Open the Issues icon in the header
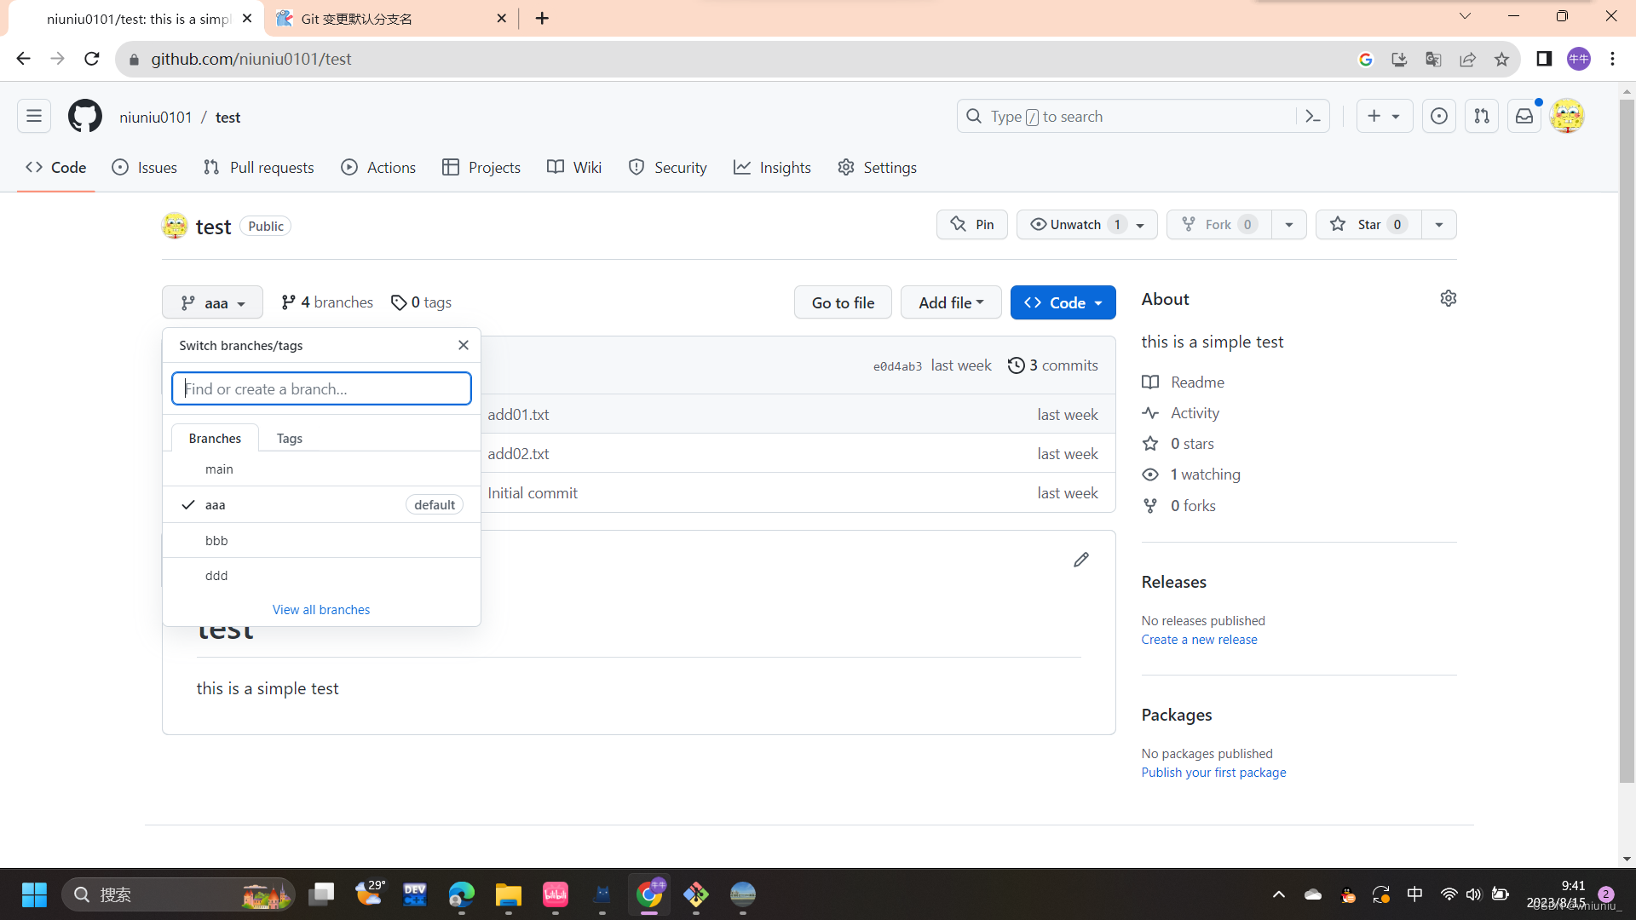This screenshot has width=1636, height=920. [x=1439, y=116]
